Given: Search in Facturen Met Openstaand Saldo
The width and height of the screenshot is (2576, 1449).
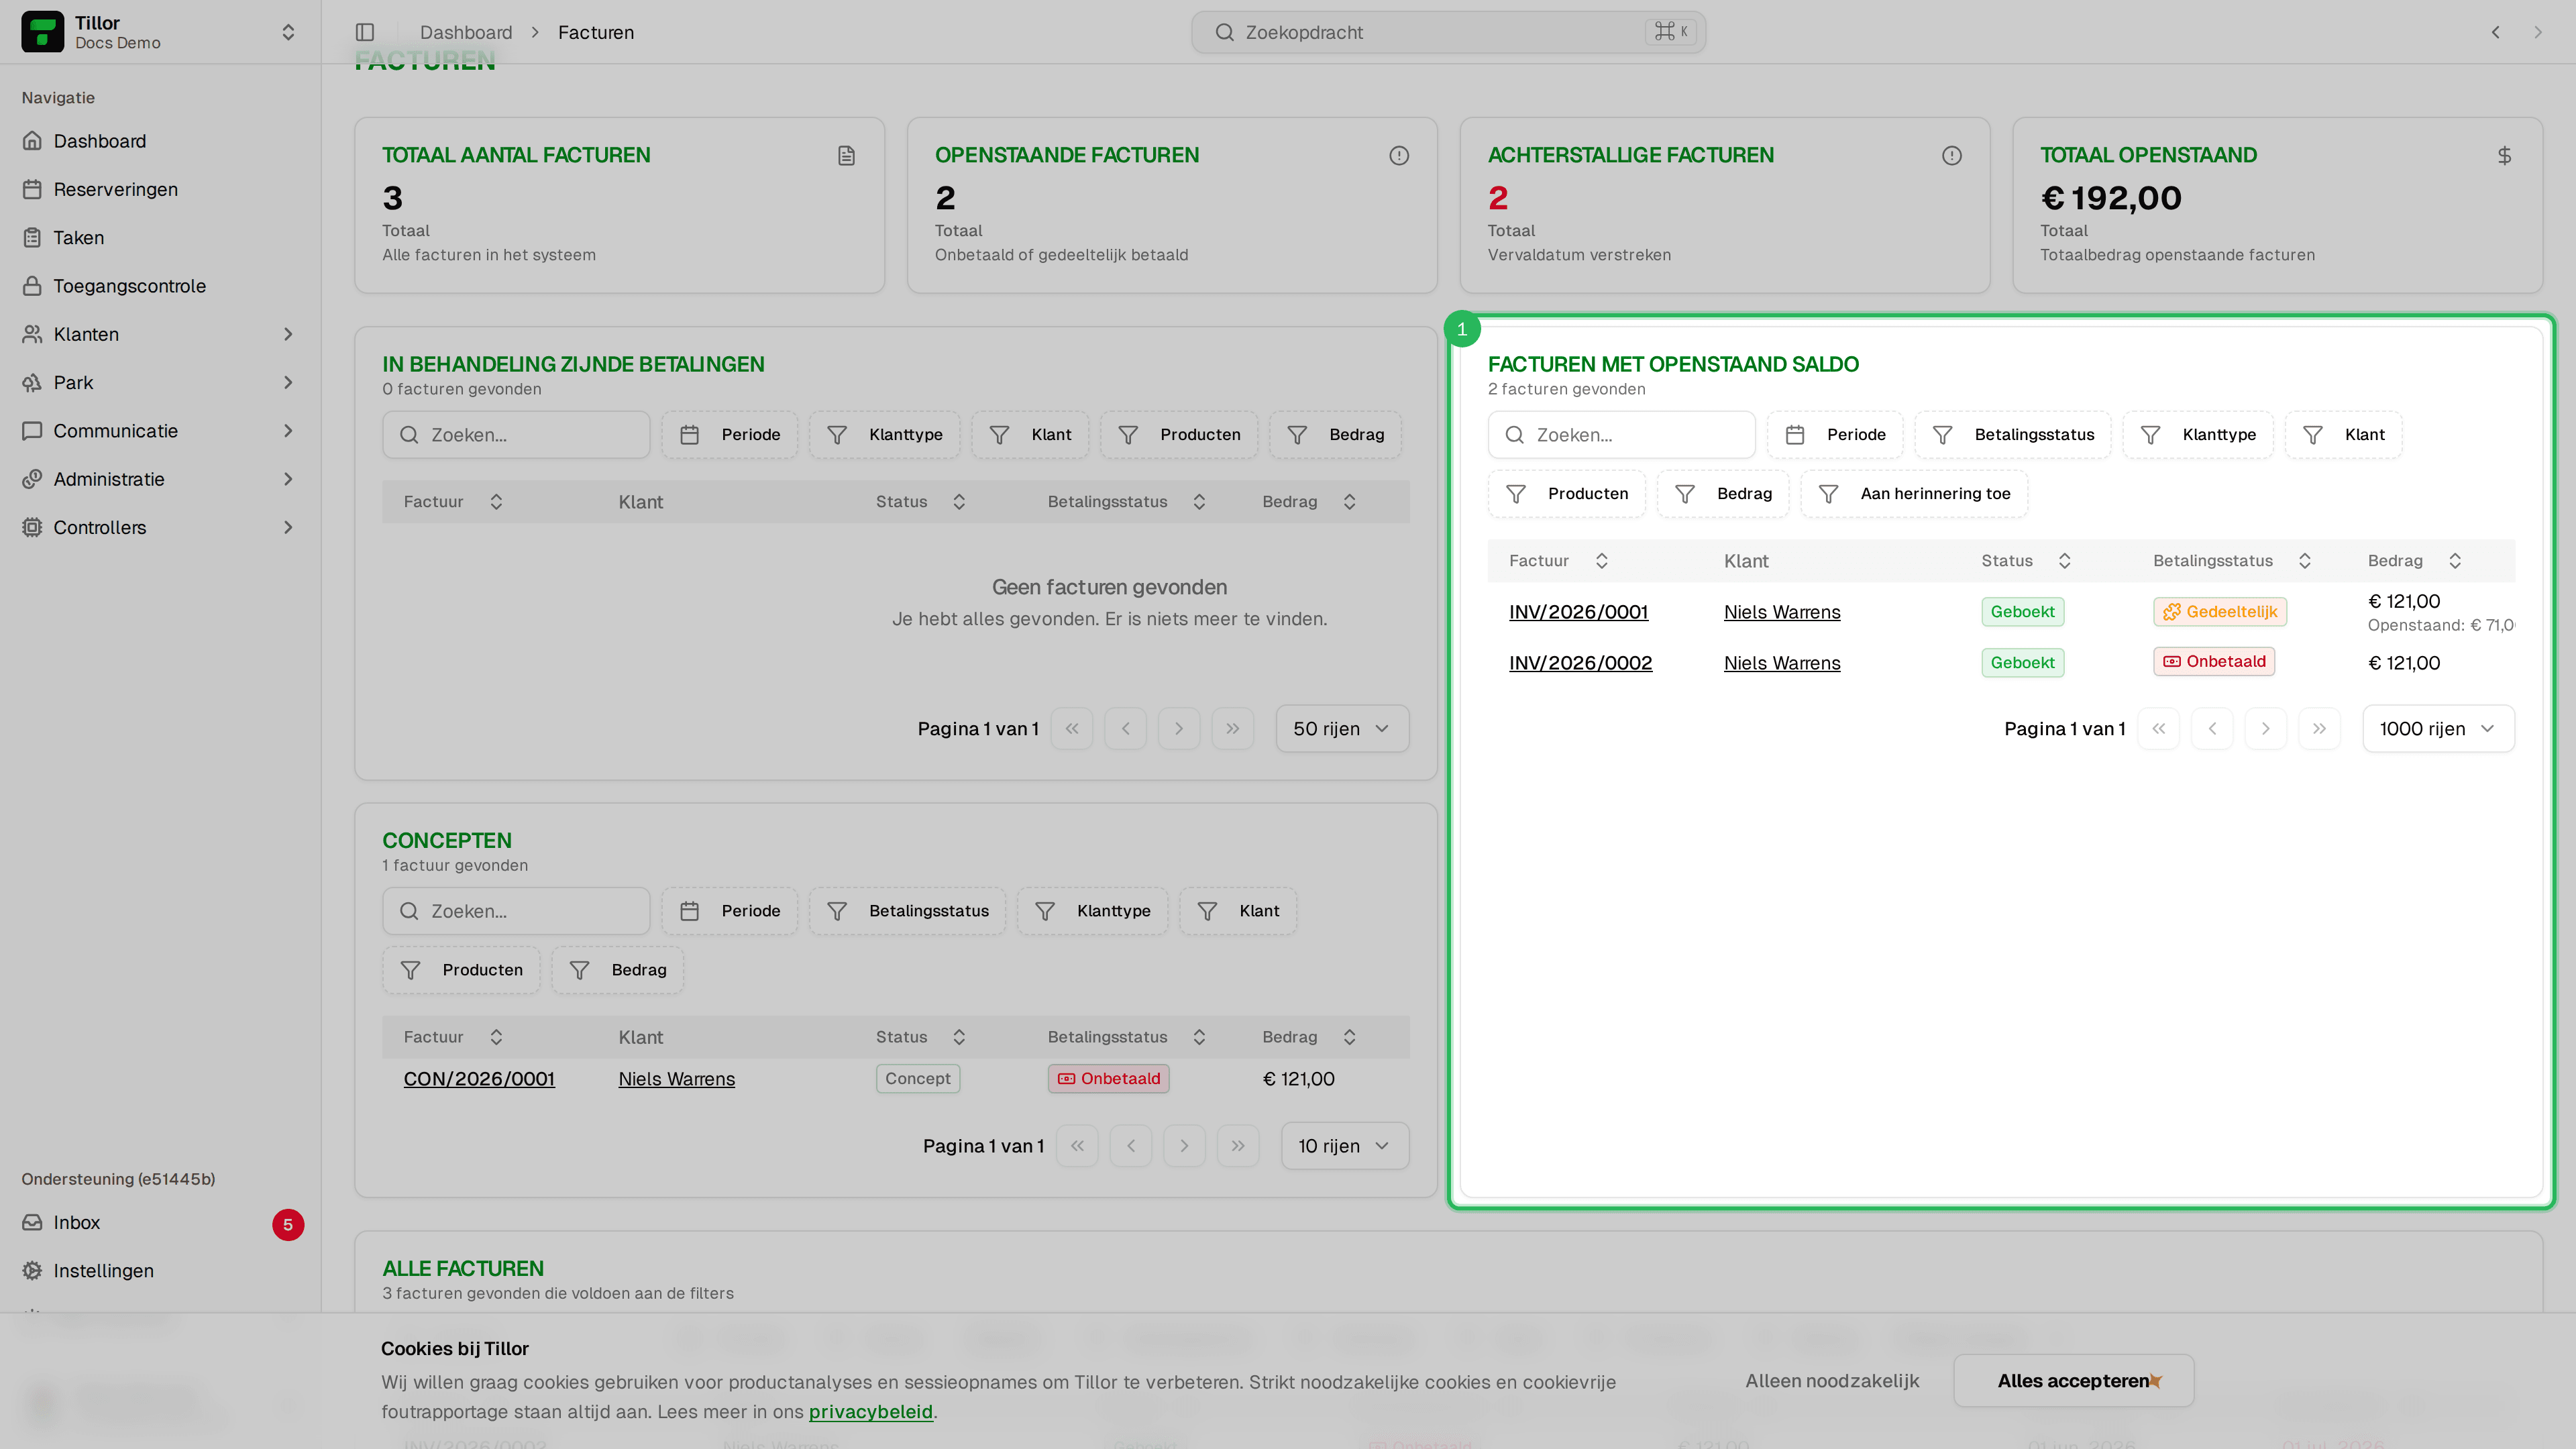Looking at the screenshot, I should pyautogui.click(x=1621, y=435).
